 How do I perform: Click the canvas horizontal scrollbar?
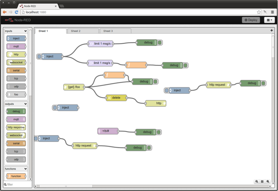click(65, 186)
